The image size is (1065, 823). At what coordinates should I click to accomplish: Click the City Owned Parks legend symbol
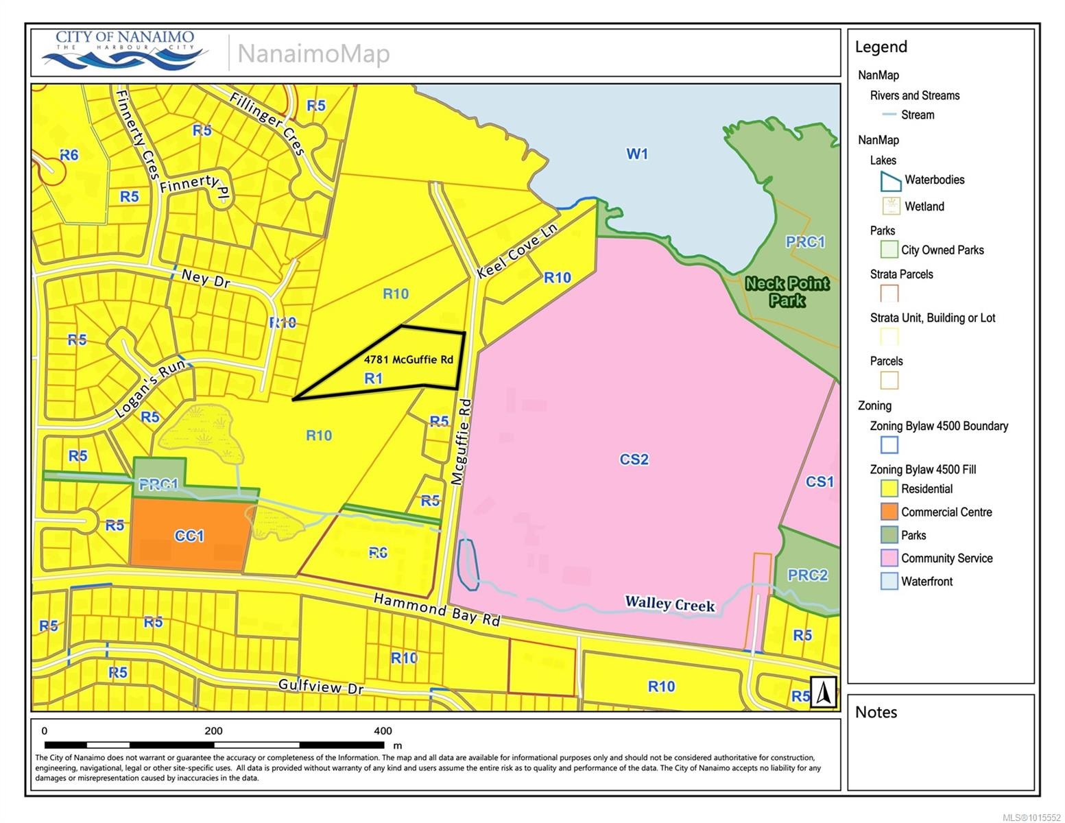(889, 250)
